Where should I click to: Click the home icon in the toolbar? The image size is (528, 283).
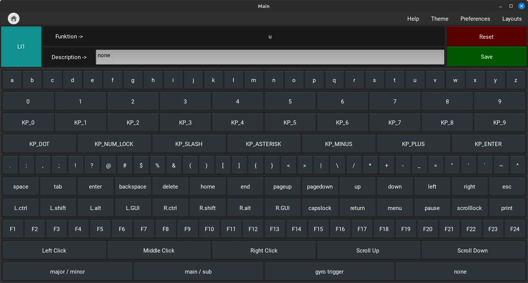(x=14, y=18)
